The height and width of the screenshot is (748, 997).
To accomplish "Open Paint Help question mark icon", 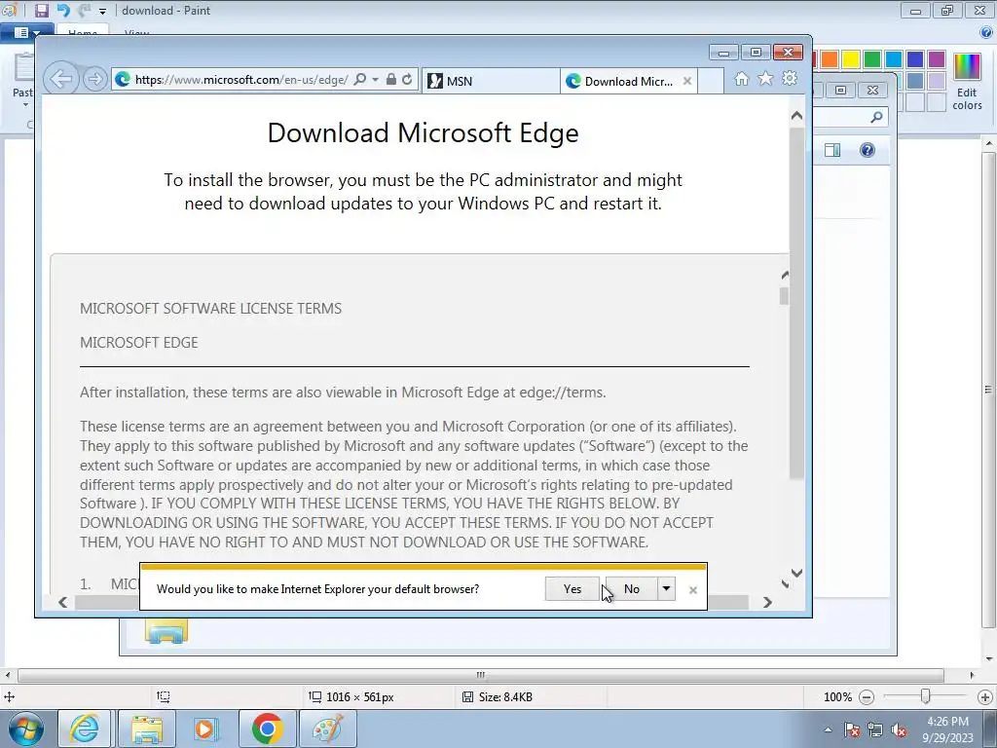I will (985, 32).
